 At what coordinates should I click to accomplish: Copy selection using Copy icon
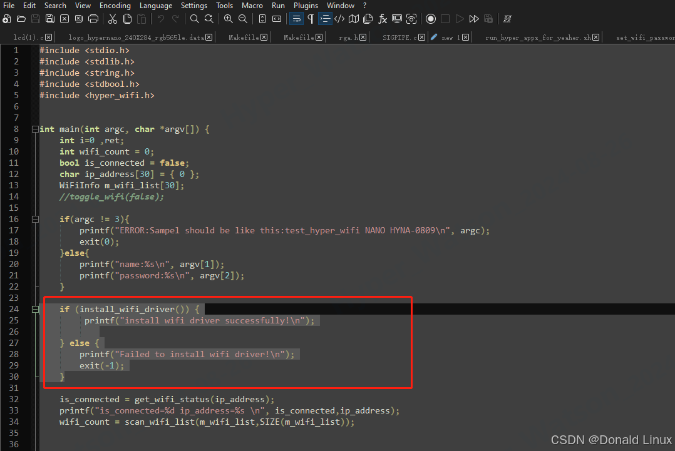[128, 19]
